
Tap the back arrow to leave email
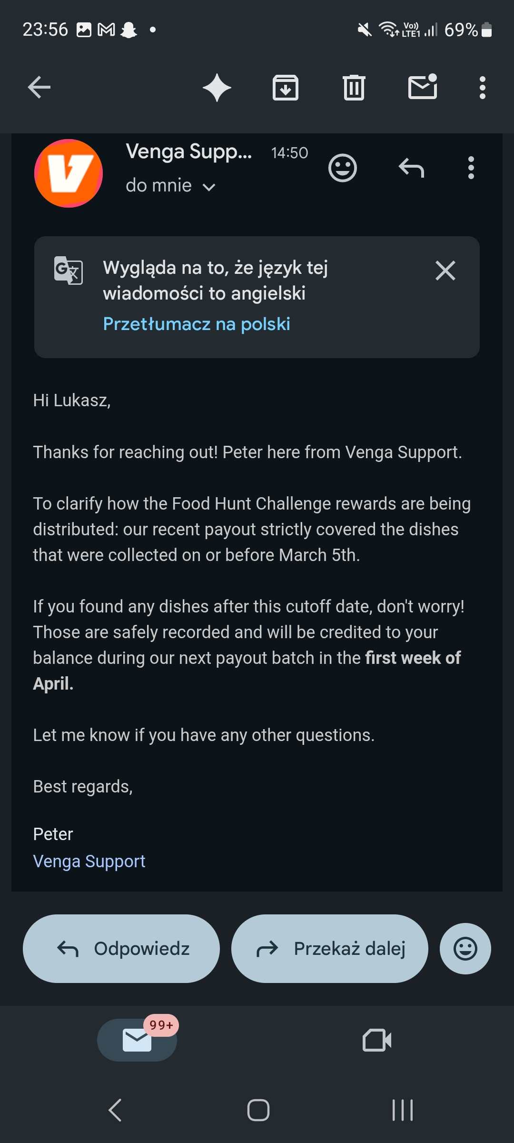(39, 88)
